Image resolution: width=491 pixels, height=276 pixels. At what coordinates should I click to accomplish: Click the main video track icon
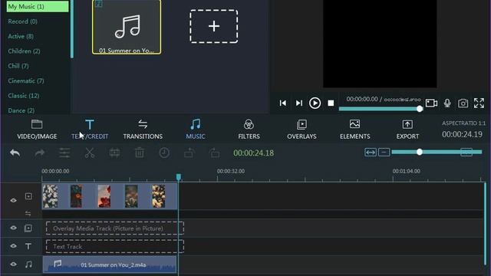[x=28, y=196]
